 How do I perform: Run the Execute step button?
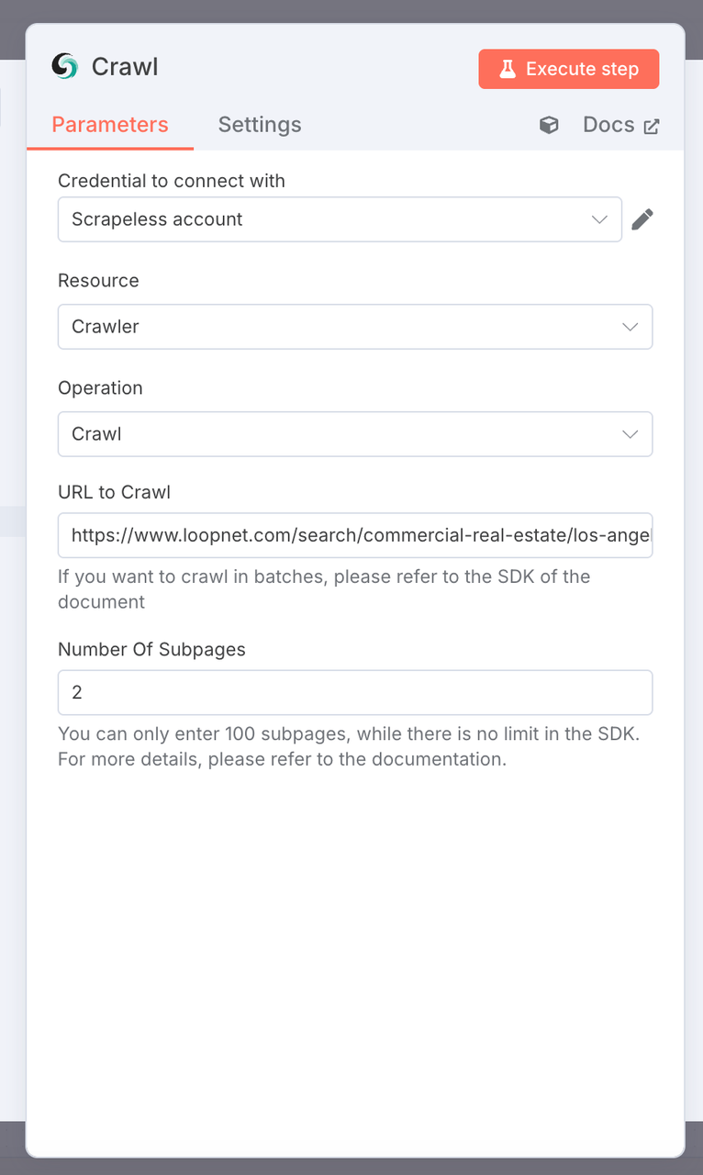[x=569, y=69]
